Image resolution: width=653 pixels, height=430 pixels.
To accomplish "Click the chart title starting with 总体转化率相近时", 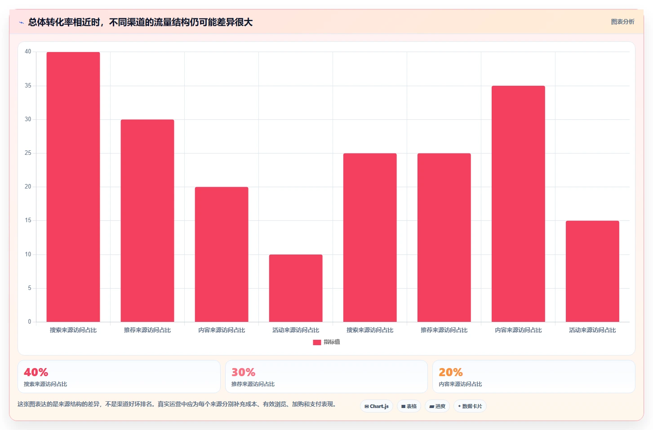I will [140, 22].
